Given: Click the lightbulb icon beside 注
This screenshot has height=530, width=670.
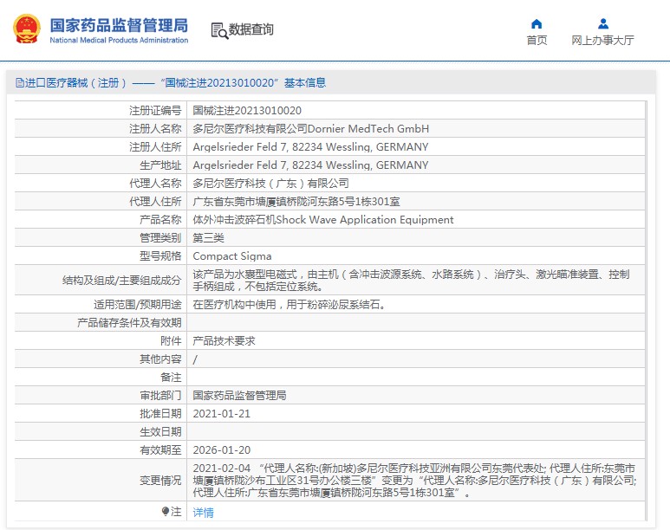Looking at the screenshot, I should [x=166, y=512].
